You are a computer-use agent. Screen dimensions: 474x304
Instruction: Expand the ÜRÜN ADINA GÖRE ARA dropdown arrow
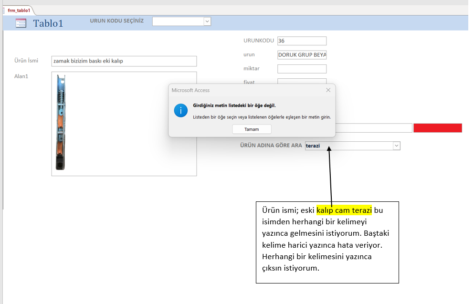click(396, 146)
